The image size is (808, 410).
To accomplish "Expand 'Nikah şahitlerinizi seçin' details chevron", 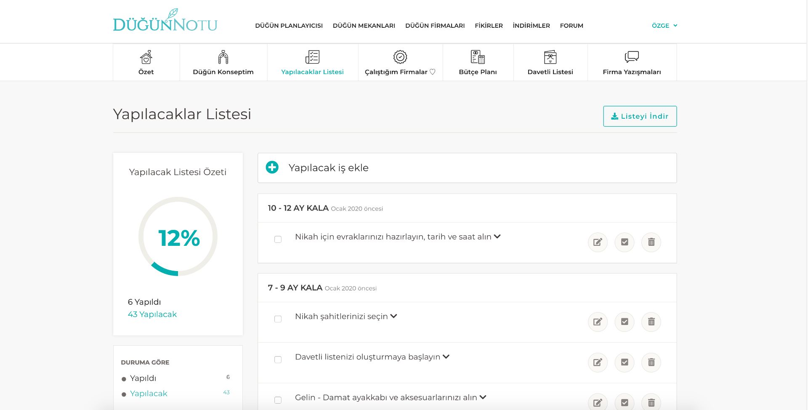I will pos(393,316).
